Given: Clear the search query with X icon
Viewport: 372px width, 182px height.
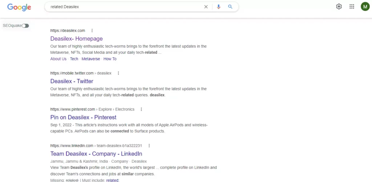Looking at the screenshot, I should (x=206, y=7).
